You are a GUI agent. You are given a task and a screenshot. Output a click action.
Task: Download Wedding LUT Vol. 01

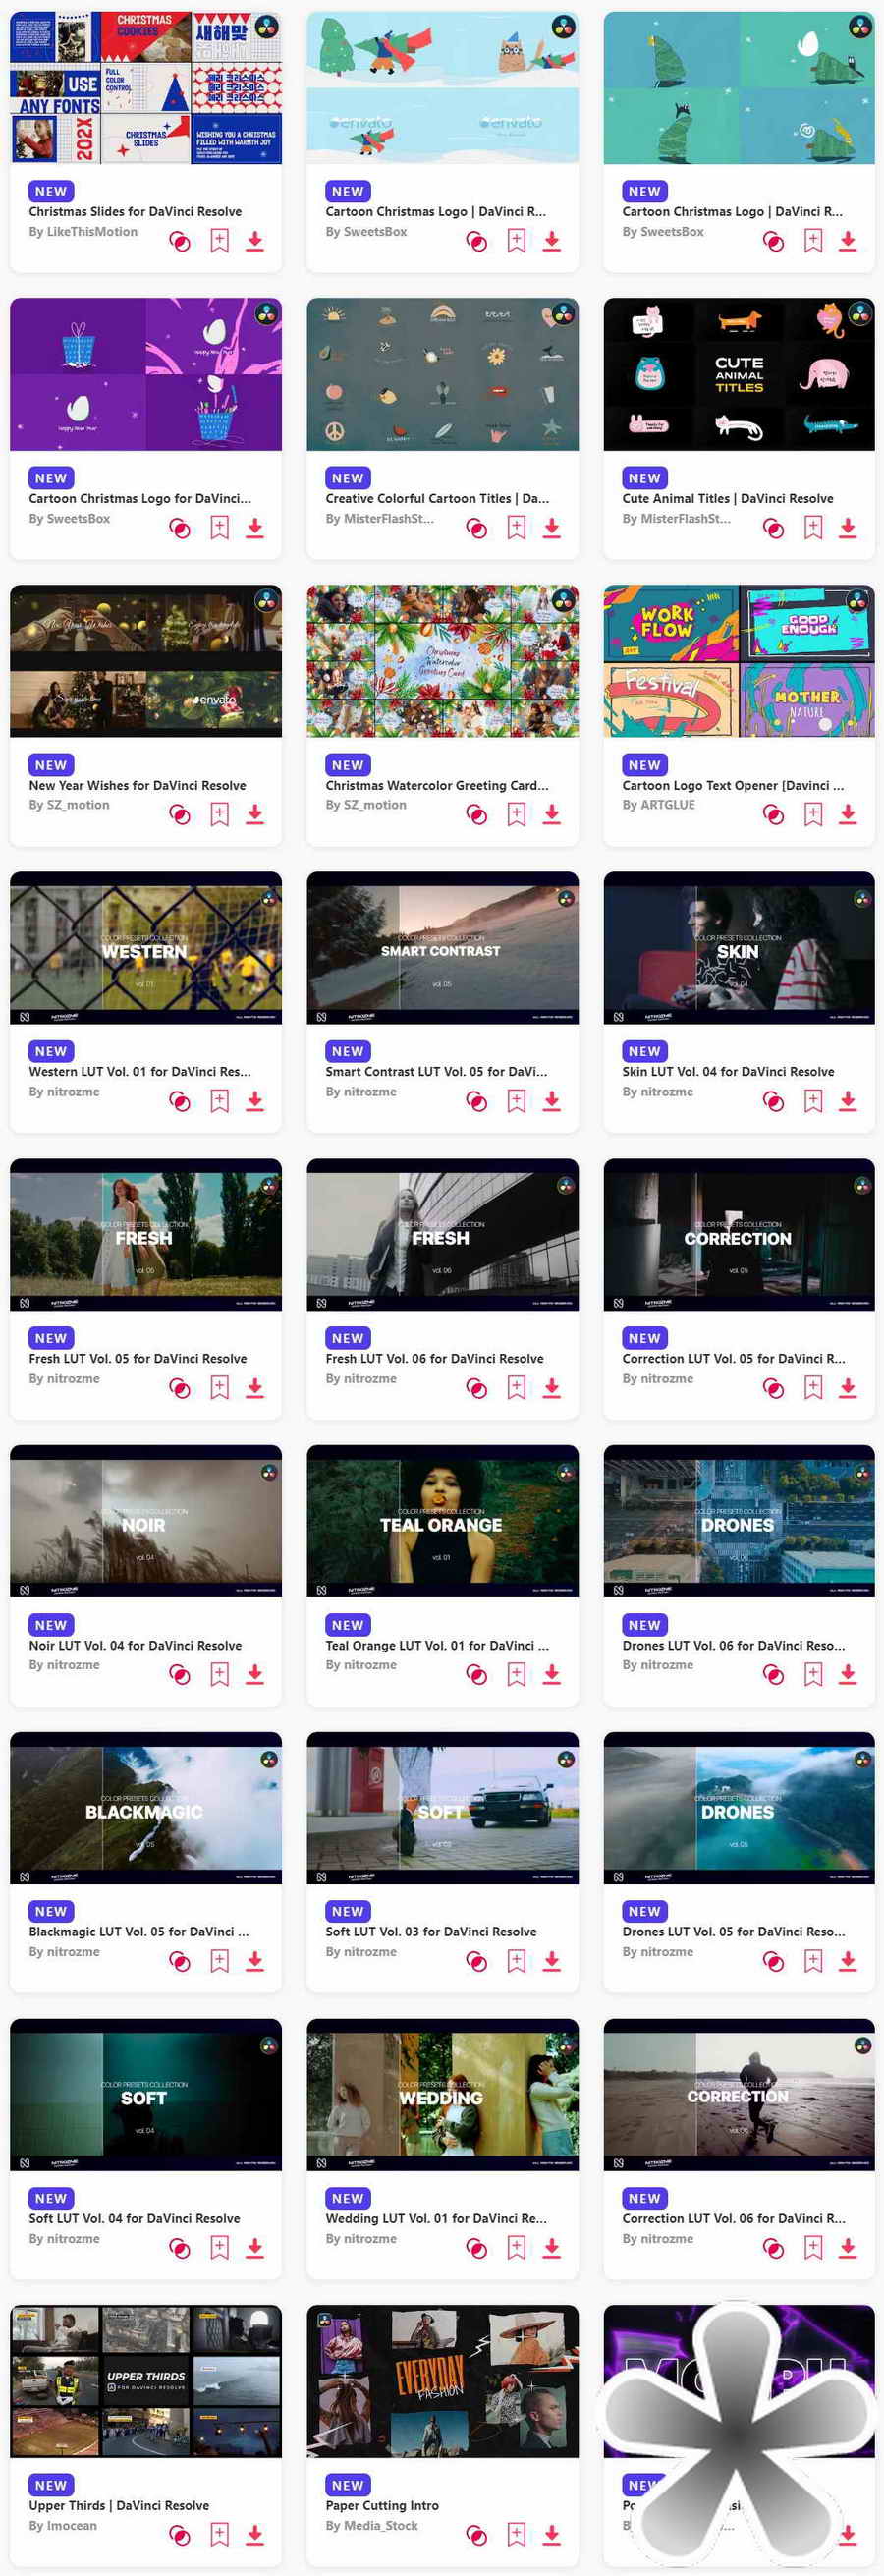pos(552,2248)
